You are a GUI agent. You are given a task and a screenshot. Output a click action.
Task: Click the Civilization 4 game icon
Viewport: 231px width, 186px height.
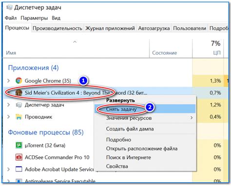coord(19,93)
